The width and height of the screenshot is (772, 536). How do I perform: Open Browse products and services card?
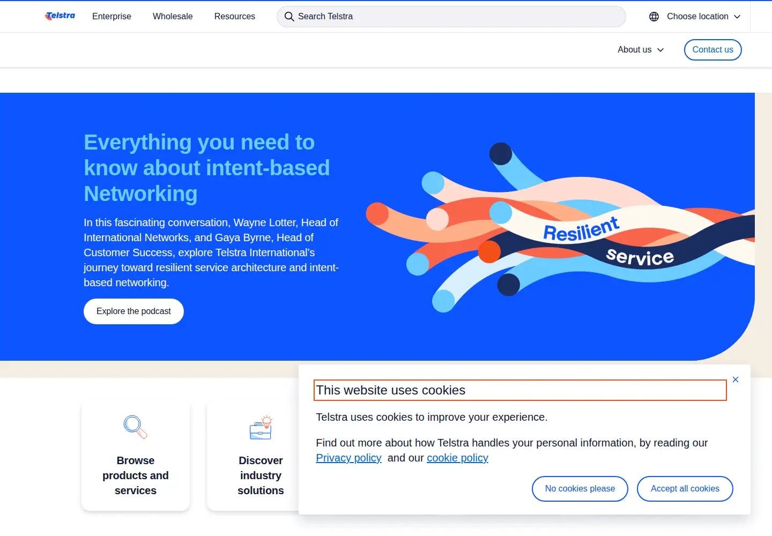[x=136, y=455]
